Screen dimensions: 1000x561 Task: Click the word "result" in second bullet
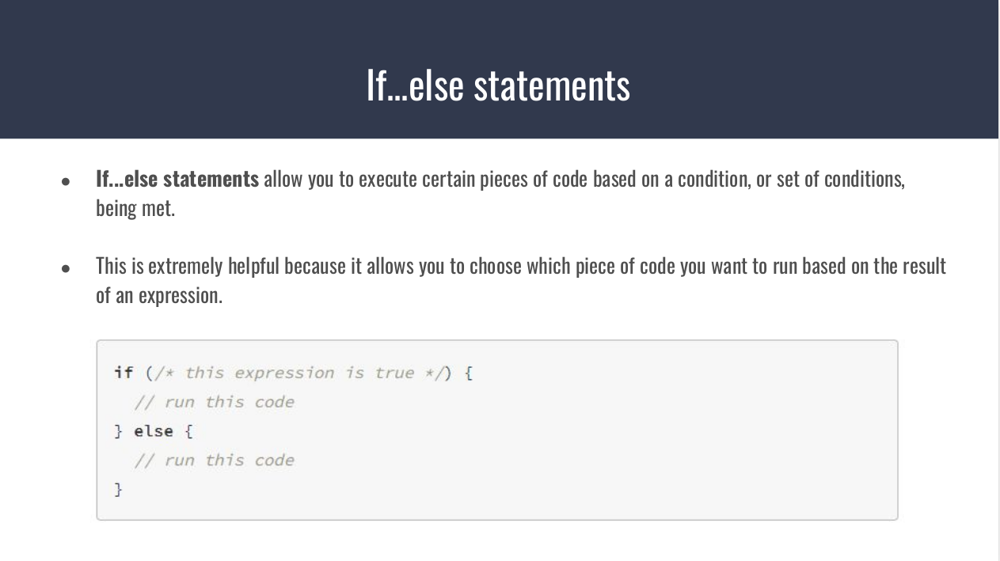[x=923, y=266]
